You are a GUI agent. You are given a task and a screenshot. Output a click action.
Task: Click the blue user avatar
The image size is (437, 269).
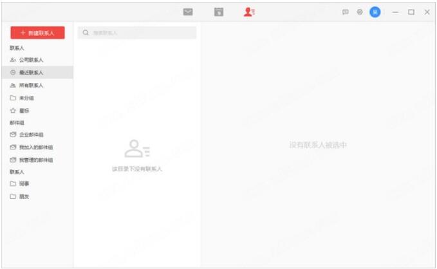(x=375, y=12)
